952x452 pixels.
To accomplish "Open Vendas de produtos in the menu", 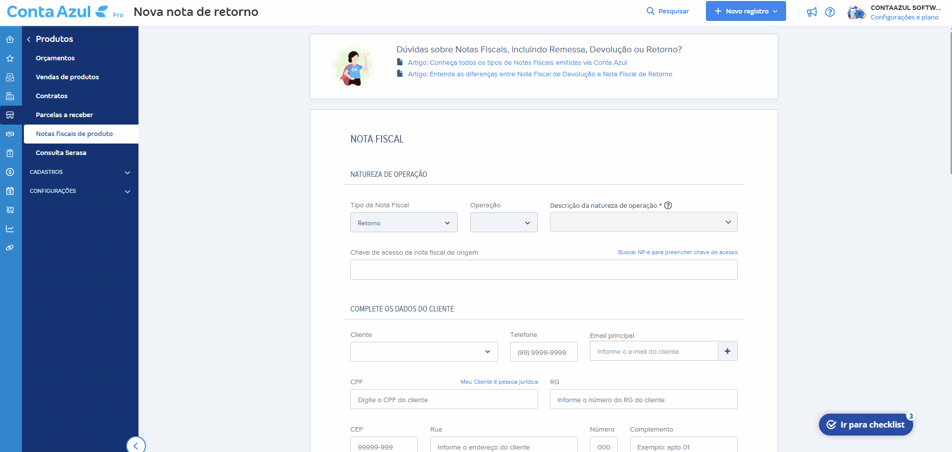I will click(x=67, y=77).
